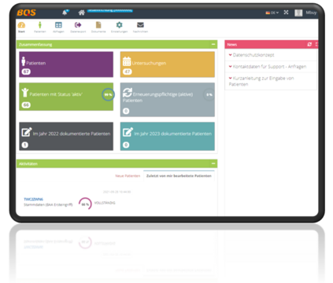Toggle fullscreen with the expand arrows icon

click(x=286, y=13)
